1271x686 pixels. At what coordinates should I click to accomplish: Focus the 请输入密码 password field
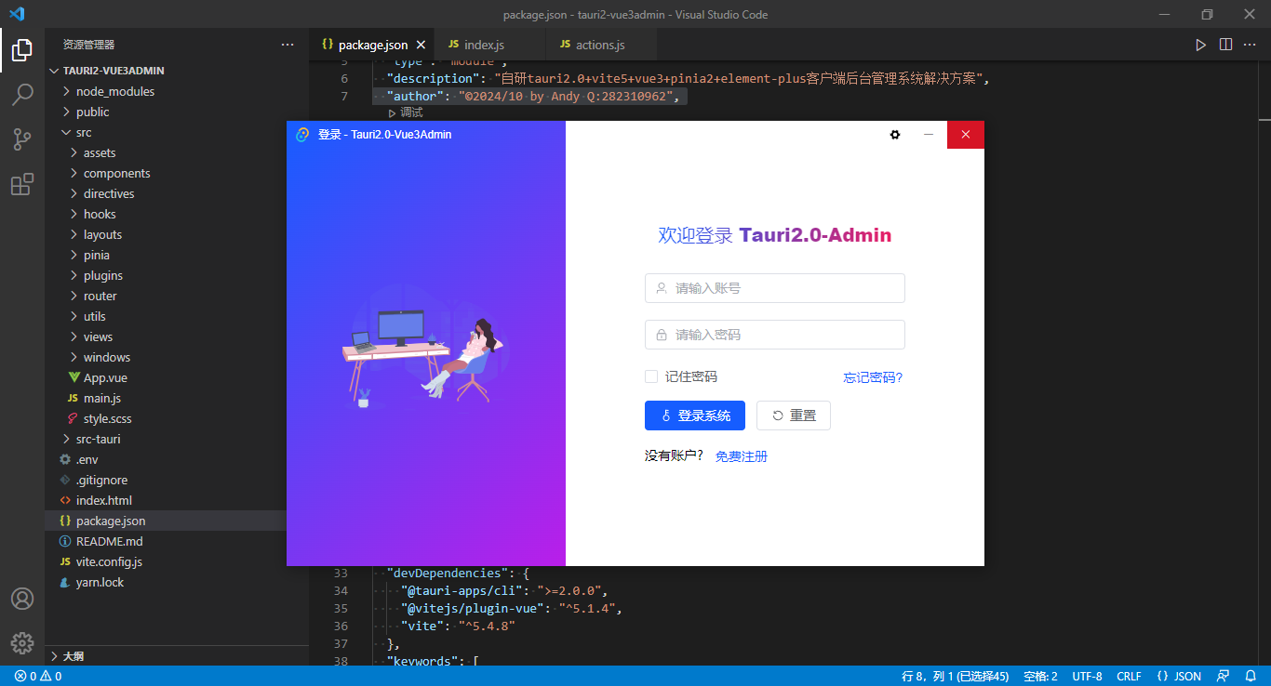(x=775, y=335)
